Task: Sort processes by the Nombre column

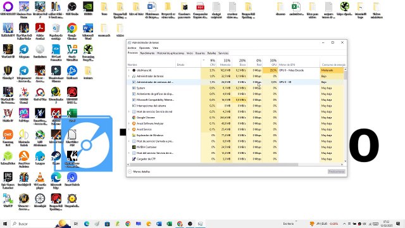Action: pos(152,62)
